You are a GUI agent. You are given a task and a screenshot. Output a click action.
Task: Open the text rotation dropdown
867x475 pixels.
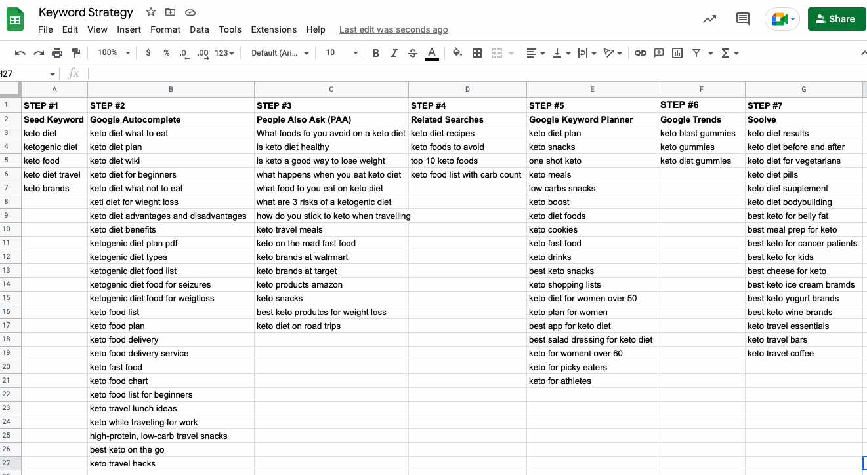click(612, 53)
